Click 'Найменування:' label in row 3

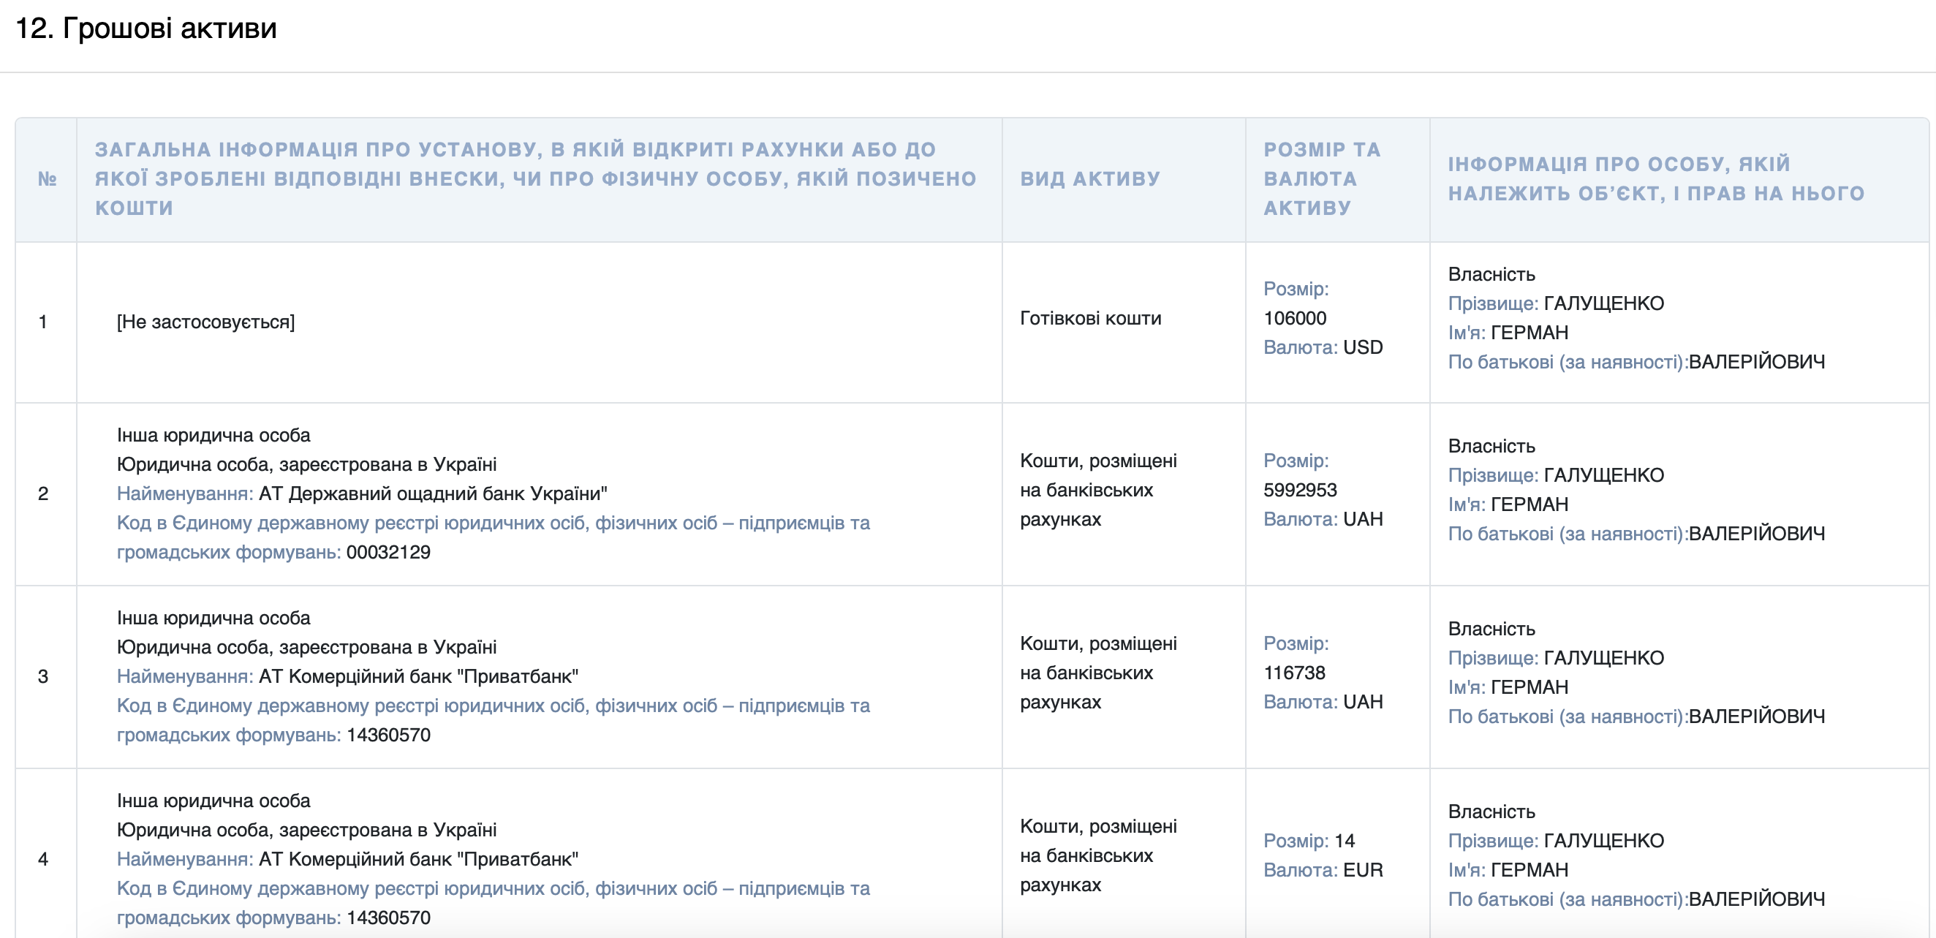(184, 676)
